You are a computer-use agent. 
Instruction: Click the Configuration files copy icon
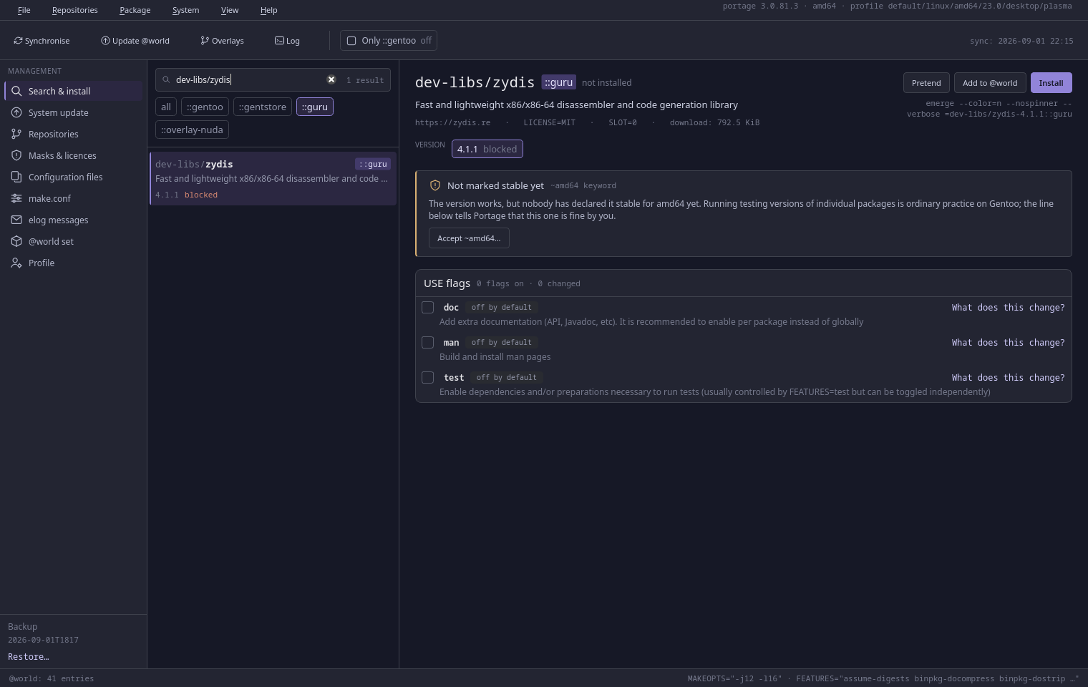coord(16,177)
